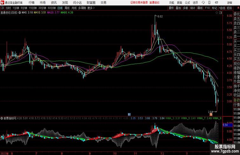
Task: Select the 日线 daily period tab
Action: tap(60, 8)
